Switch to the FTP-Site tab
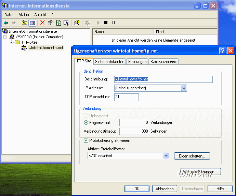The height and width of the screenshot is (196, 236). click(x=84, y=61)
